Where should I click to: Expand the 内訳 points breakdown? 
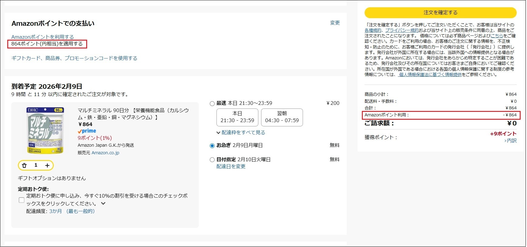pos(511,141)
